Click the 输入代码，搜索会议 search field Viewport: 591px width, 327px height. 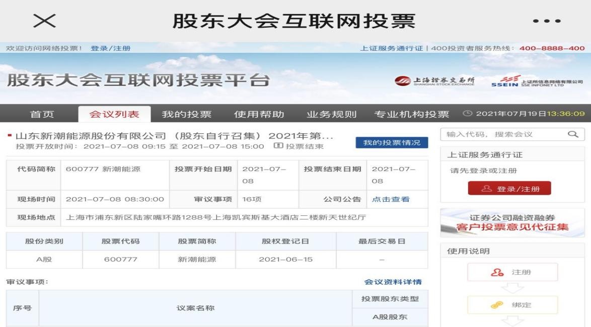click(512, 134)
